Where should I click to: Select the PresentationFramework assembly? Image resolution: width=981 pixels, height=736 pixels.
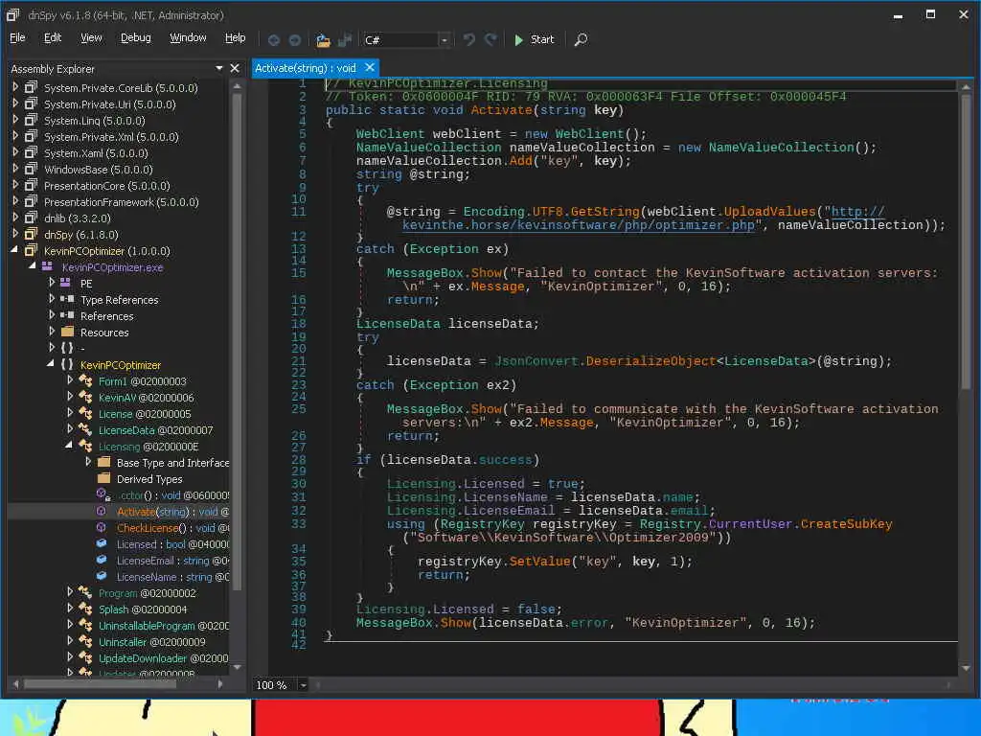(x=122, y=201)
